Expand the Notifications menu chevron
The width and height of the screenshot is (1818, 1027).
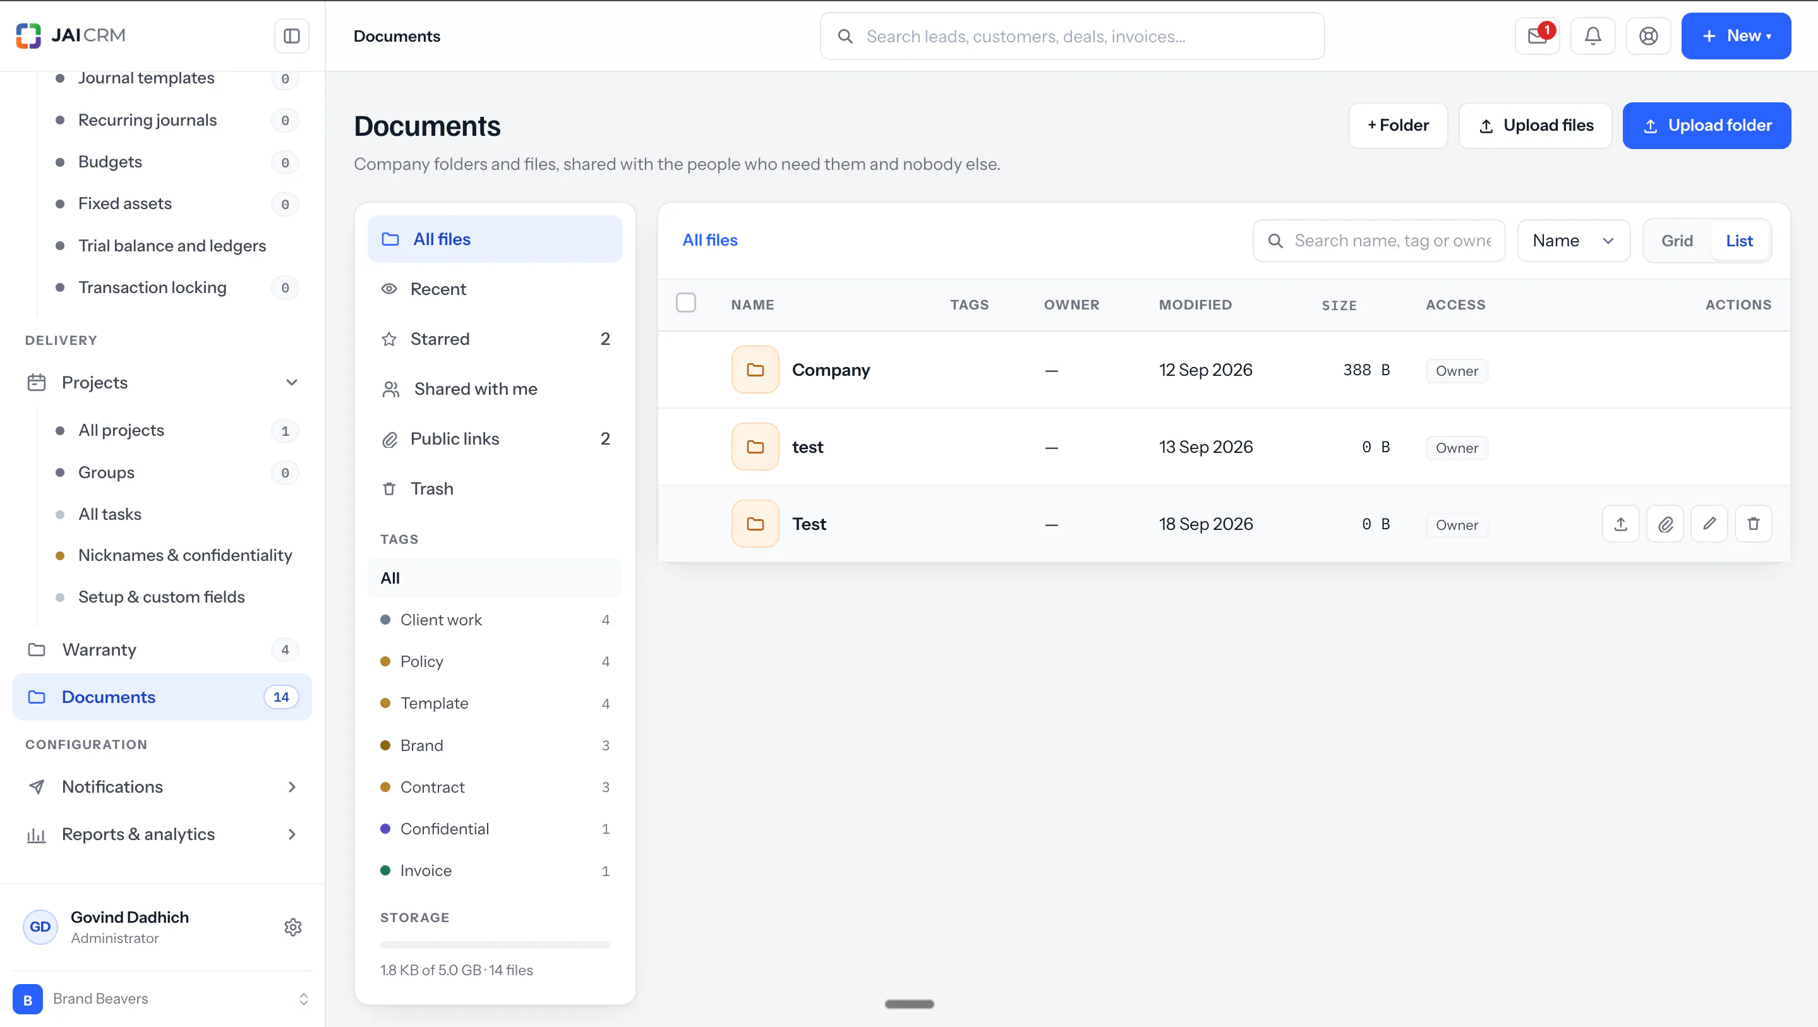(x=291, y=787)
